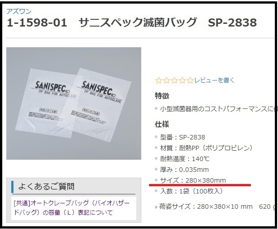The image size is (278, 229).
Task: Select the fourth review star
Action: click(x=182, y=81)
